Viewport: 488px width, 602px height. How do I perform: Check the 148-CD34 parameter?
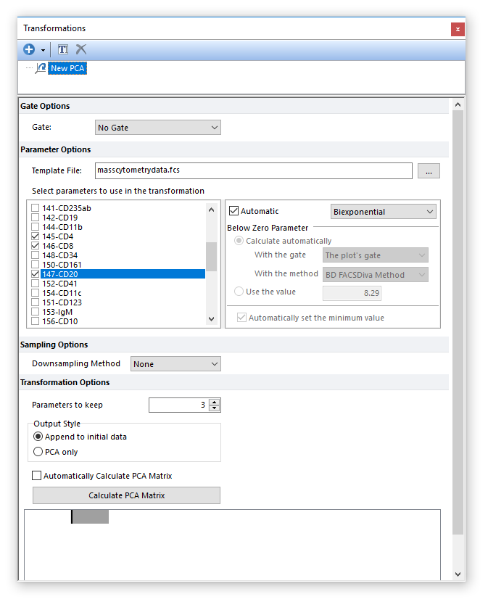[x=36, y=255]
